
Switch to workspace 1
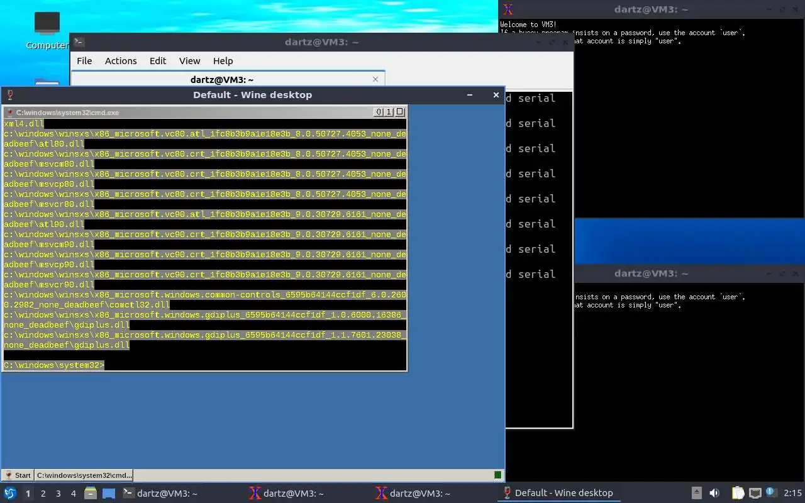point(28,494)
